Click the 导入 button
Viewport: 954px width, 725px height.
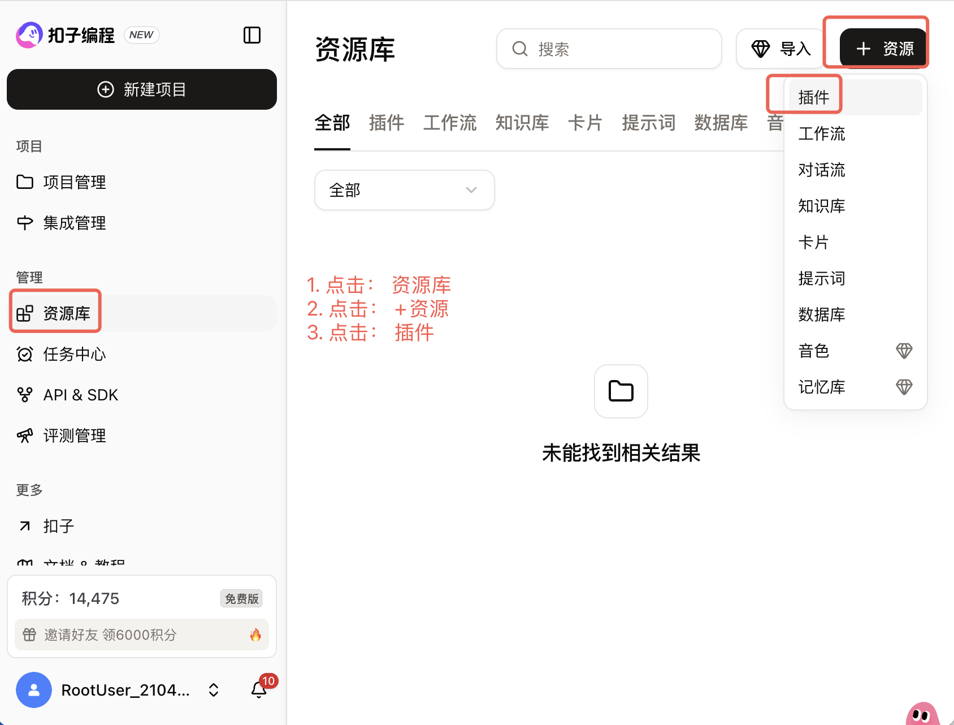(780, 49)
